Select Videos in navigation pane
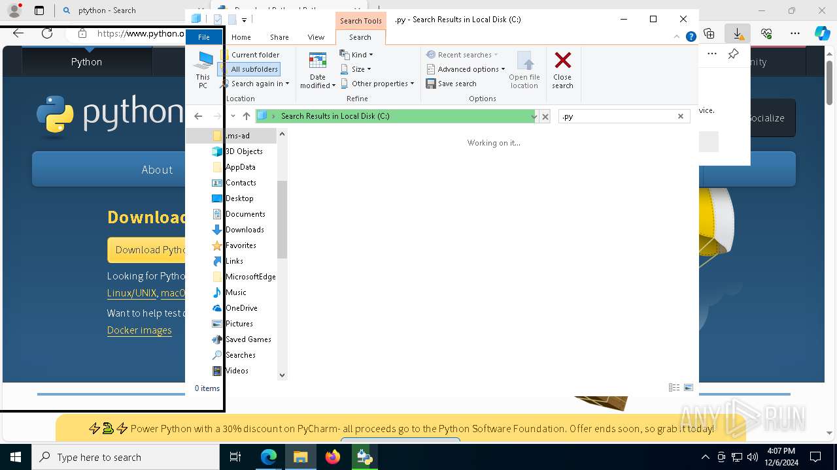 click(237, 371)
